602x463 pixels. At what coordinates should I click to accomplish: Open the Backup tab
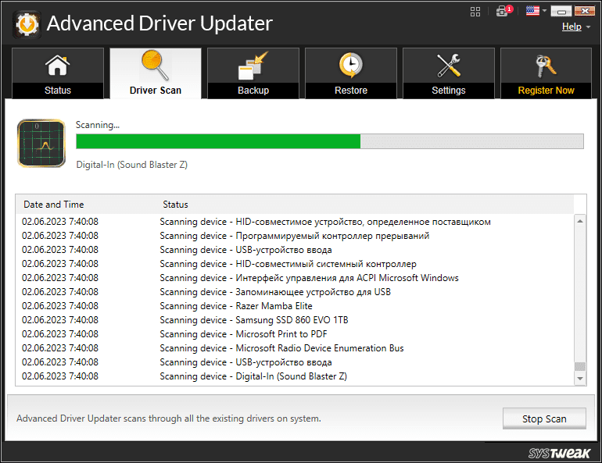[x=253, y=73]
